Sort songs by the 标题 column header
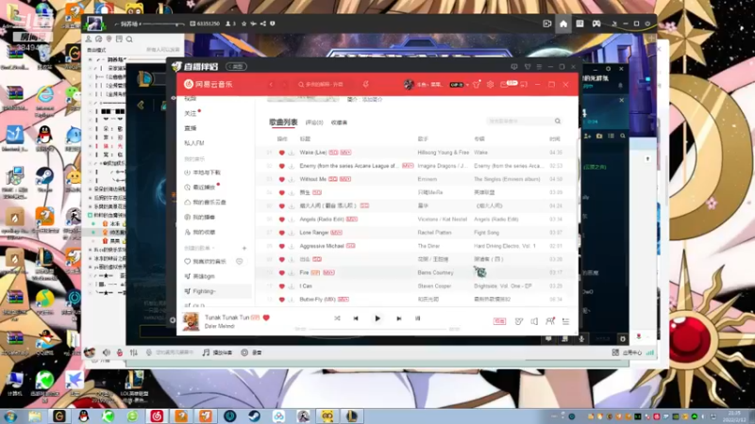This screenshot has width=755, height=424. (305, 139)
